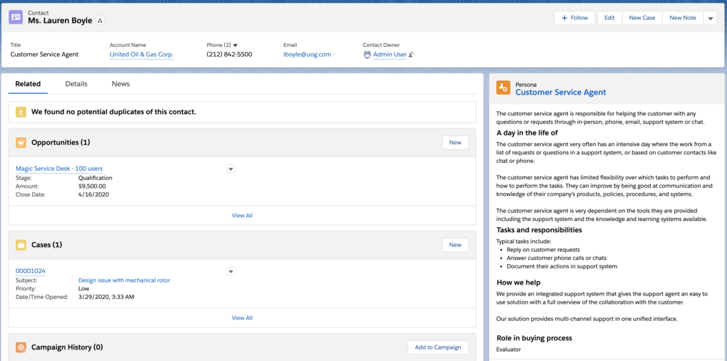Switch to the News tab
The width and height of the screenshot is (727, 361).
[121, 84]
